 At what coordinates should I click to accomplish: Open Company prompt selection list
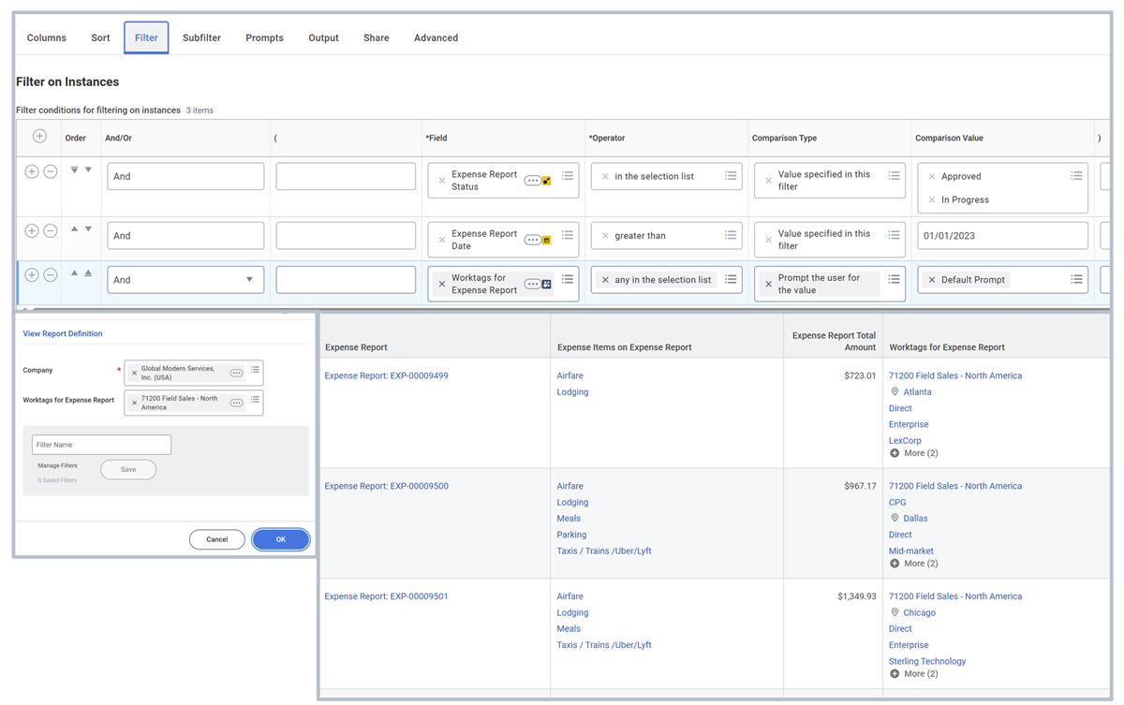pos(255,370)
